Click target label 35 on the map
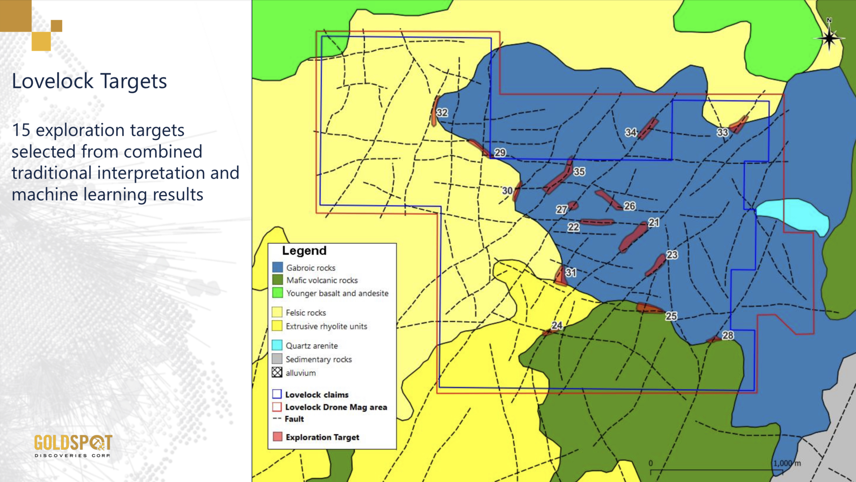Image resolution: width=856 pixels, height=482 pixels. 579,172
